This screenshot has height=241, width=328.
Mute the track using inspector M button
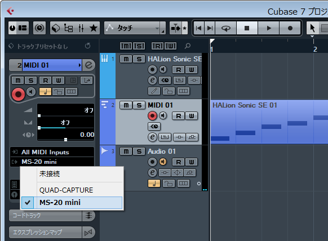tap(18, 81)
